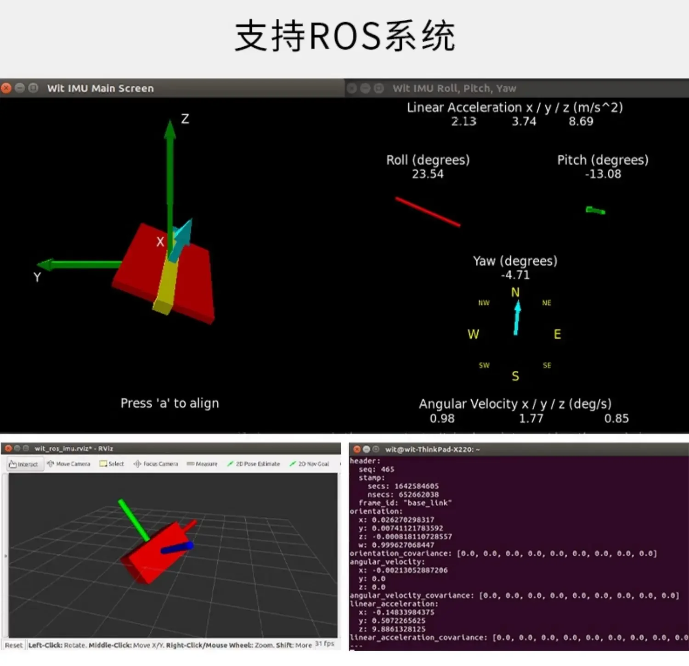Click the S compass label
This screenshot has height=666, width=689.
click(515, 376)
